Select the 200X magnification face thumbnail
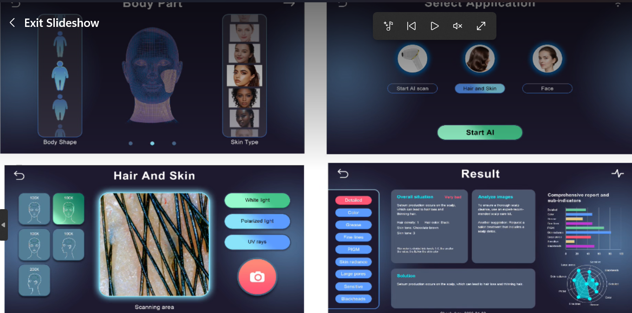This screenshot has height=313, width=632. (34, 280)
